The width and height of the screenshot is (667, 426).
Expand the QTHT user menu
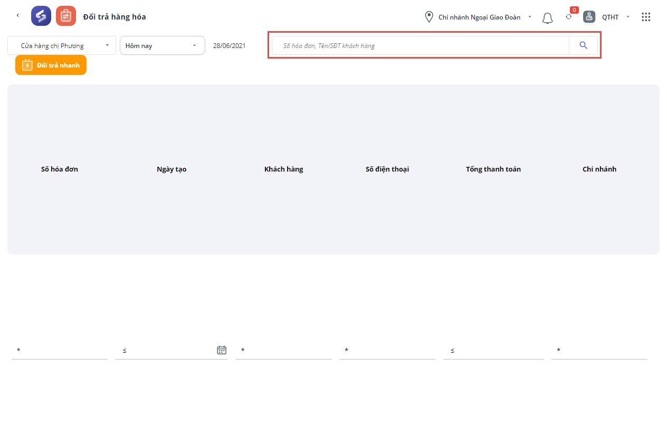tap(616, 17)
